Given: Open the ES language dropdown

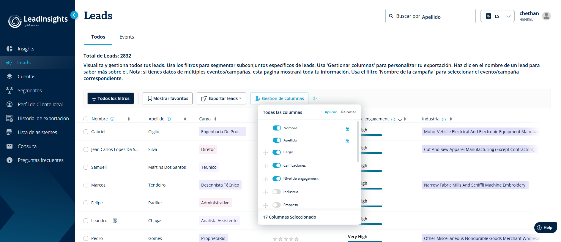Looking at the screenshot, I should [497, 16].
